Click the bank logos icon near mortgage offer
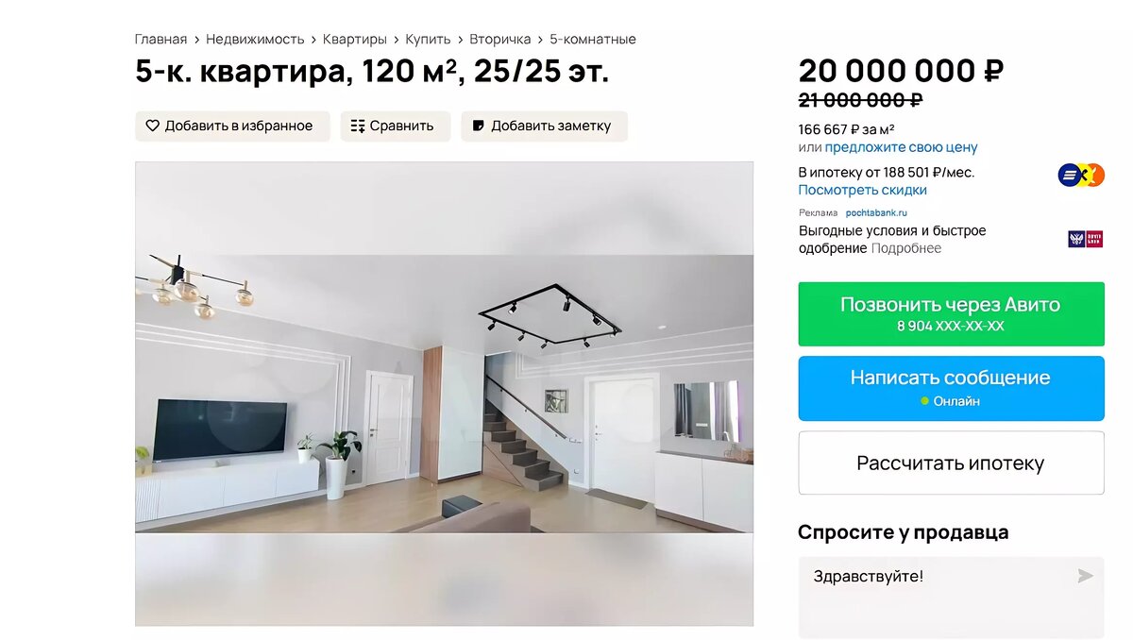Screen dimensions: 1133x640 [x=1081, y=175]
